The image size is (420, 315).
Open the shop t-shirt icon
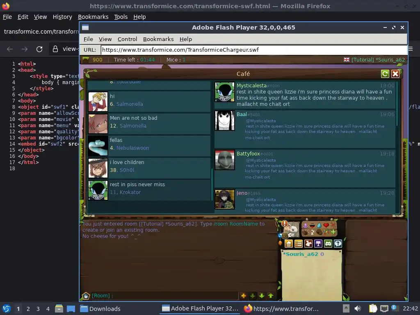point(308,244)
